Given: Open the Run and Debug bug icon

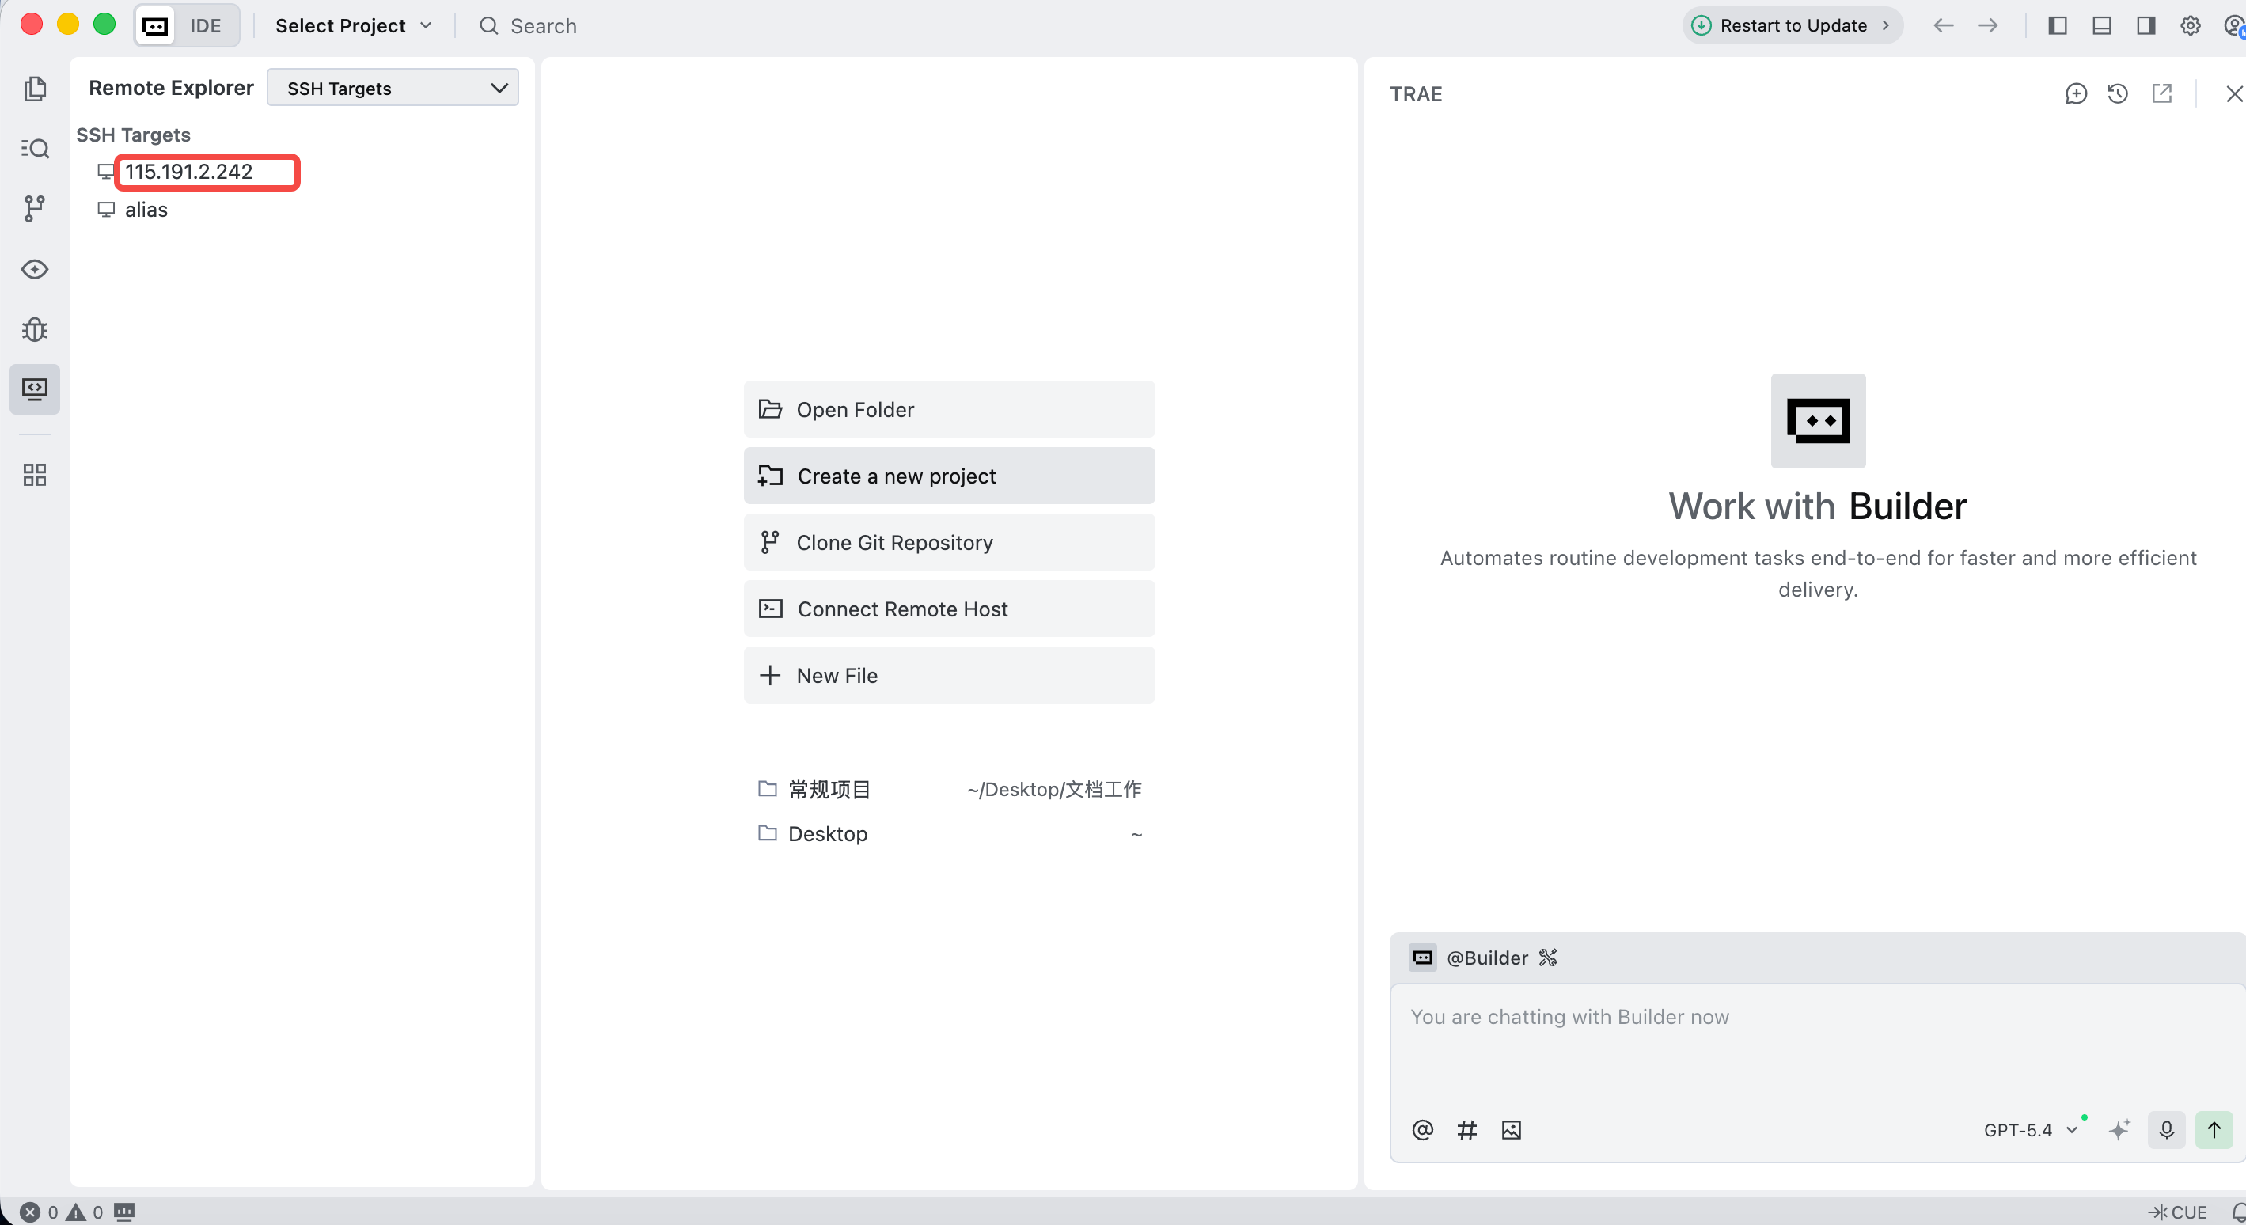Looking at the screenshot, I should 35,329.
